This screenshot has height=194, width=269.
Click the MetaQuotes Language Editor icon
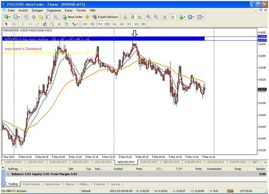87,17
